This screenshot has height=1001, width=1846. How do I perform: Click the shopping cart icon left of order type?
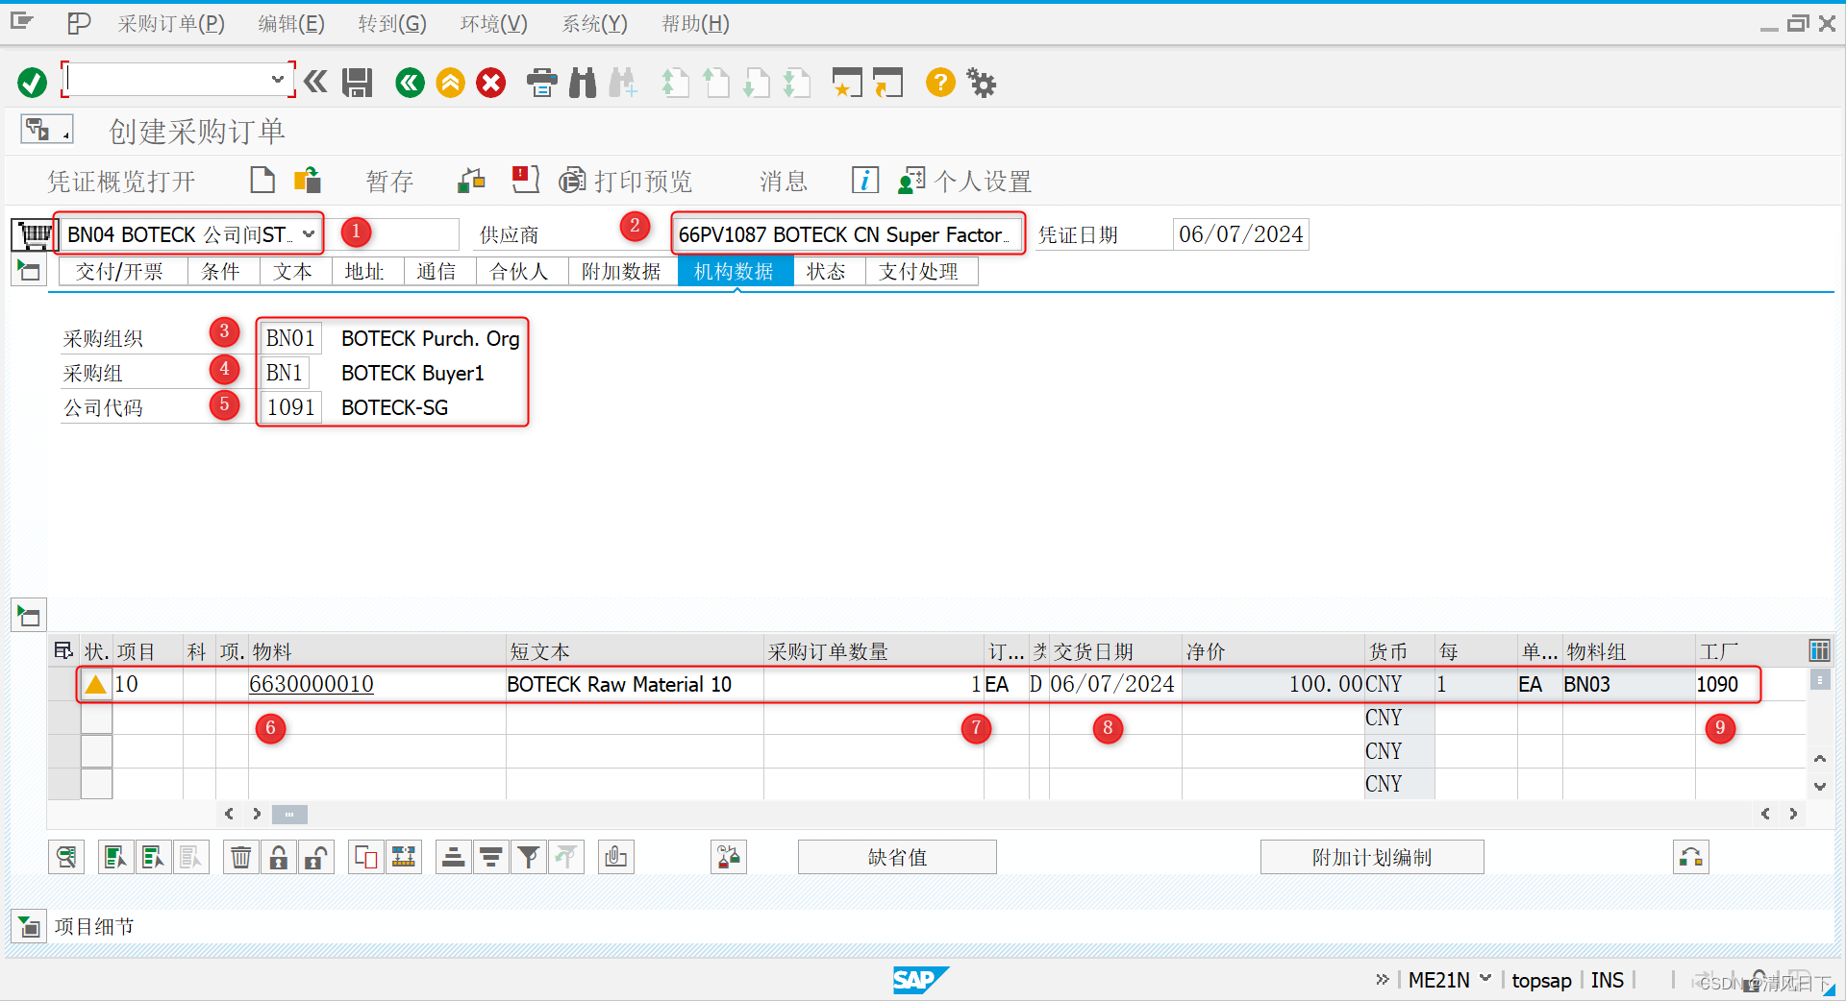click(34, 234)
